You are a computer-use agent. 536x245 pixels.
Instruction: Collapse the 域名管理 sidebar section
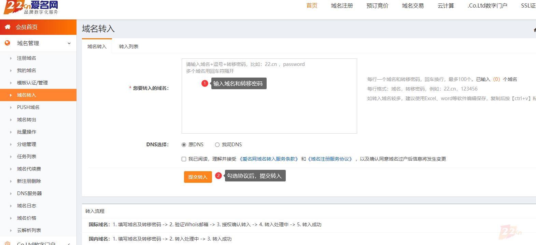tap(69, 43)
